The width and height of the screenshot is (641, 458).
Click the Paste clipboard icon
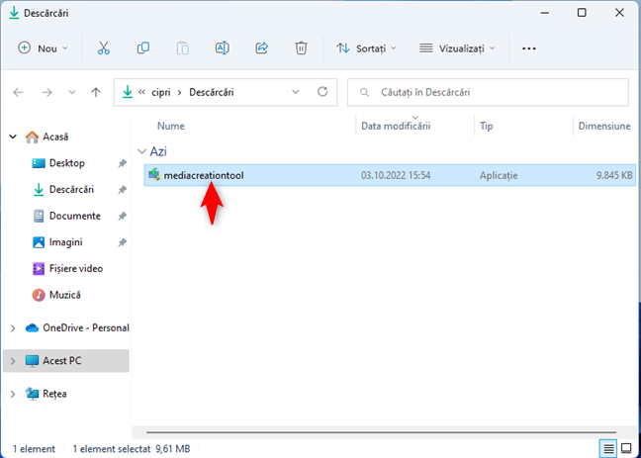(x=183, y=48)
